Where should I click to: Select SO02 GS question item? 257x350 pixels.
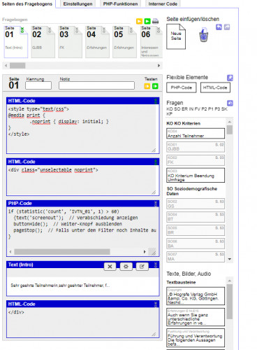coord(196,204)
